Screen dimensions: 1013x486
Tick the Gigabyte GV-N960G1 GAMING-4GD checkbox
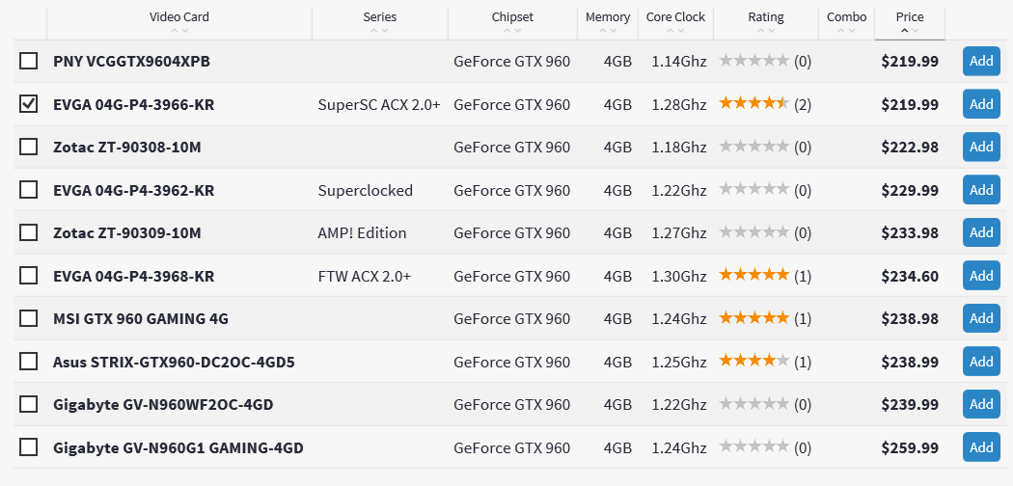pyautogui.click(x=28, y=447)
